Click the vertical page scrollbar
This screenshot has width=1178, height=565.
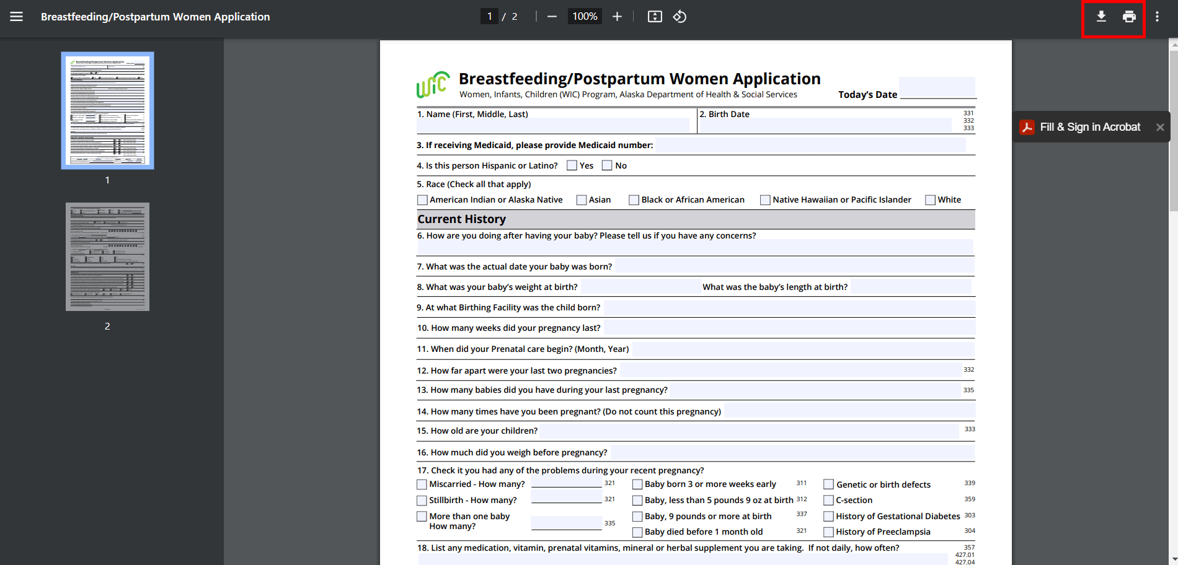point(1173,131)
